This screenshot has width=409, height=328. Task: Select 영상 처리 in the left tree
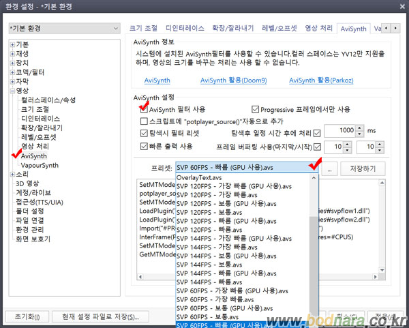point(35,147)
